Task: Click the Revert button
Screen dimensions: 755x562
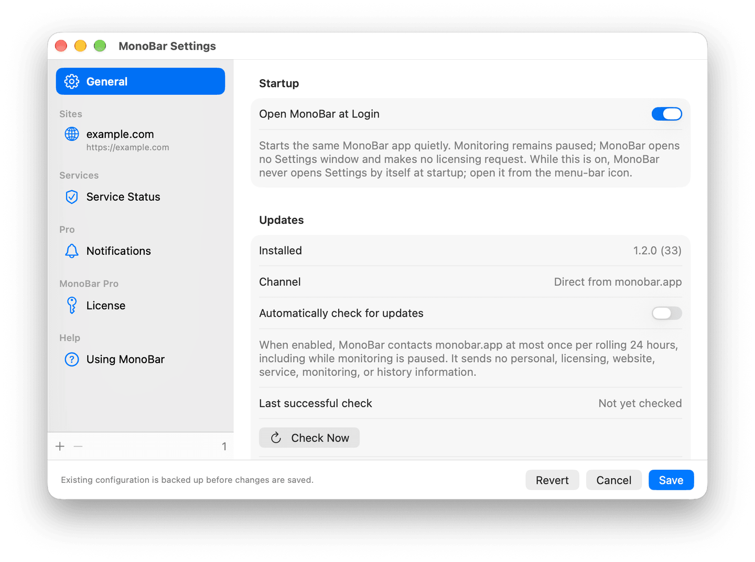Action: tap(552, 480)
